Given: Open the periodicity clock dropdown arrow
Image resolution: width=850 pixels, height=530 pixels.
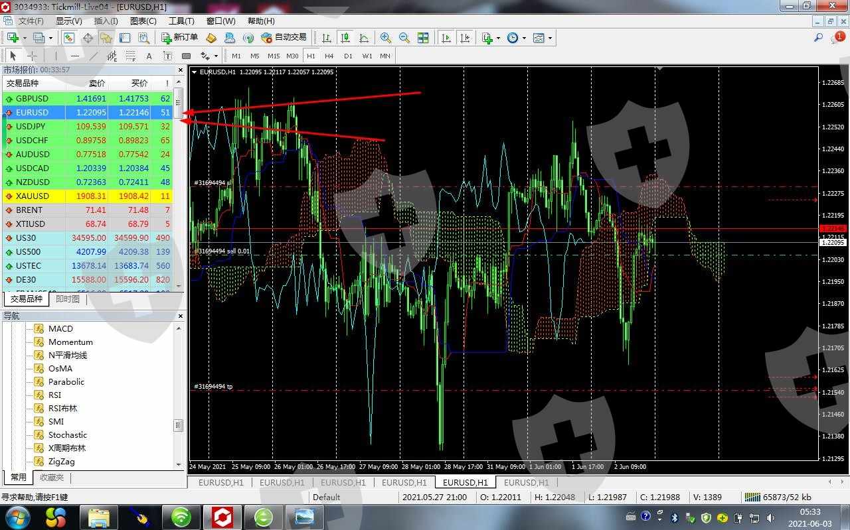Looking at the screenshot, I should click(524, 38).
